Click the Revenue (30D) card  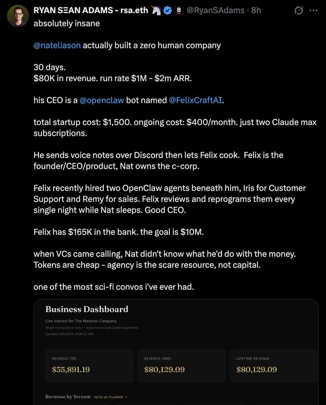(x=181, y=366)
